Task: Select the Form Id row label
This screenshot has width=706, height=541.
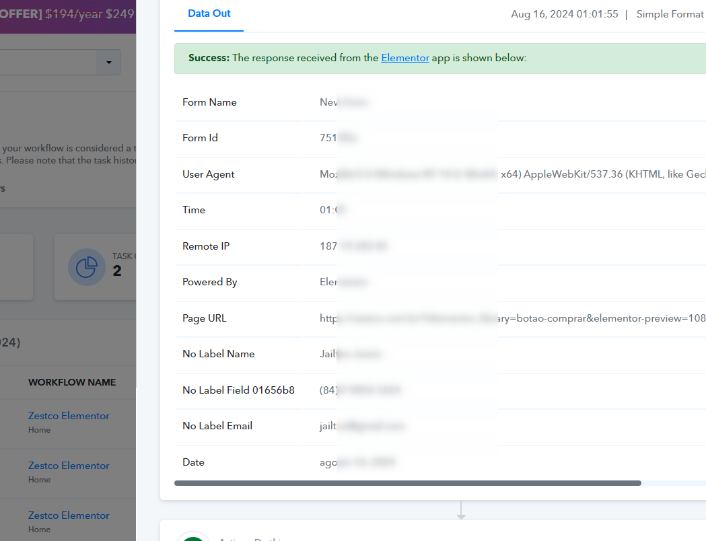Action: (200, 138)
